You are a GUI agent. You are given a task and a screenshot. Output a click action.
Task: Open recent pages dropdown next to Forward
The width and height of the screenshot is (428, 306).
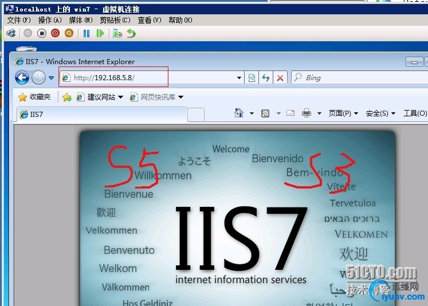point(52,78)
